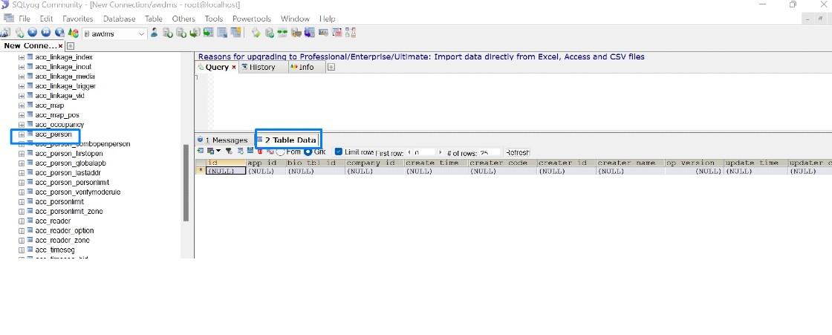
Task: Click the add new connection tab icon
Action: click(x=70, y=45)
